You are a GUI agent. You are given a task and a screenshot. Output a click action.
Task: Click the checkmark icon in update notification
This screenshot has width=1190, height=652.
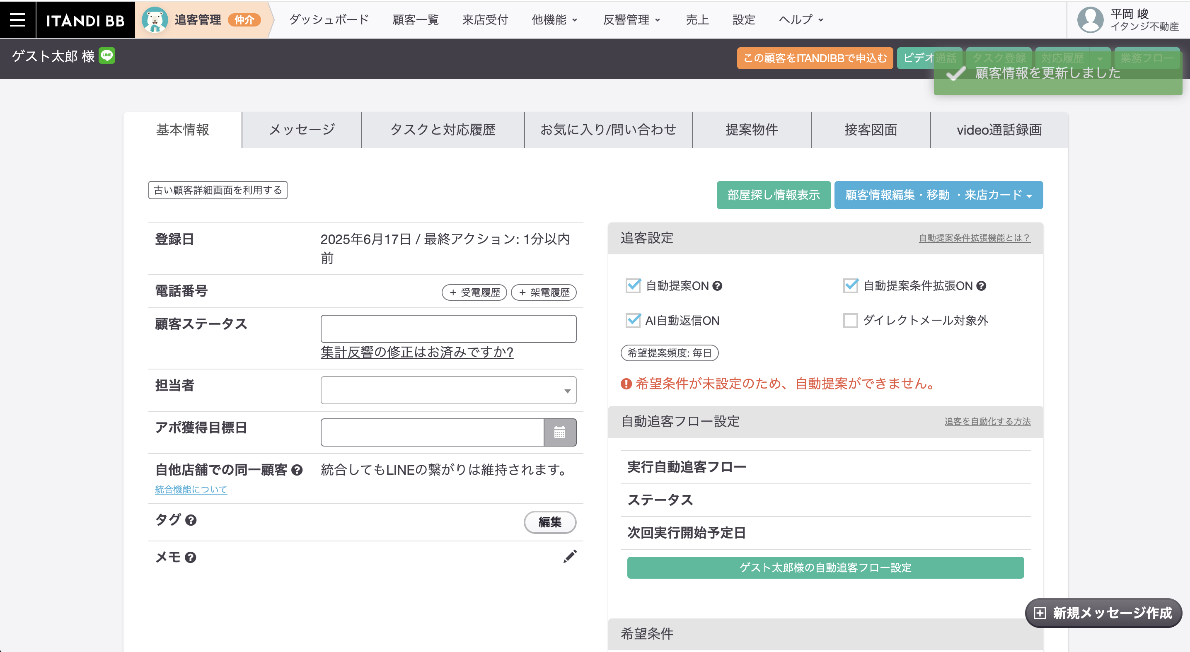(x=956, y=73)
